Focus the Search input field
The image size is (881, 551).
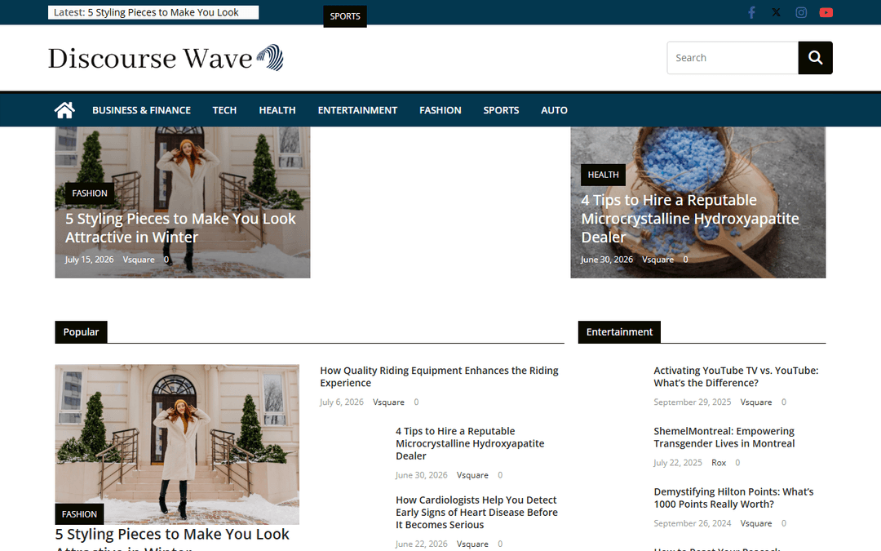[x=733, y=57]
